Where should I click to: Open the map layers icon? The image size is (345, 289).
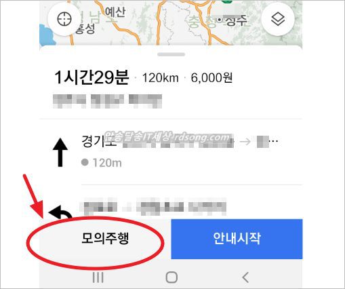(278, 19)
